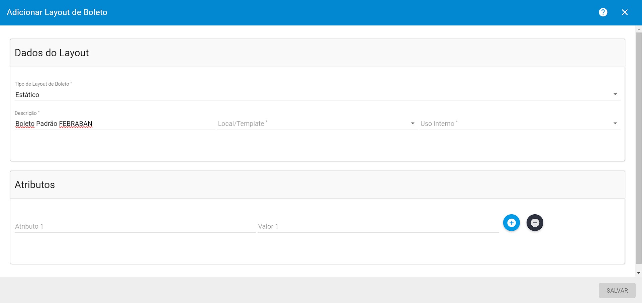
Task: Expand the Local/Template dropdown
Action: (x=317, y=124)
